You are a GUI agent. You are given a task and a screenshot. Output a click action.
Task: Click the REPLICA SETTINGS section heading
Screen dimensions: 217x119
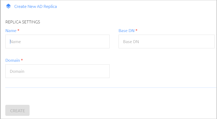[x=23, y=22]
